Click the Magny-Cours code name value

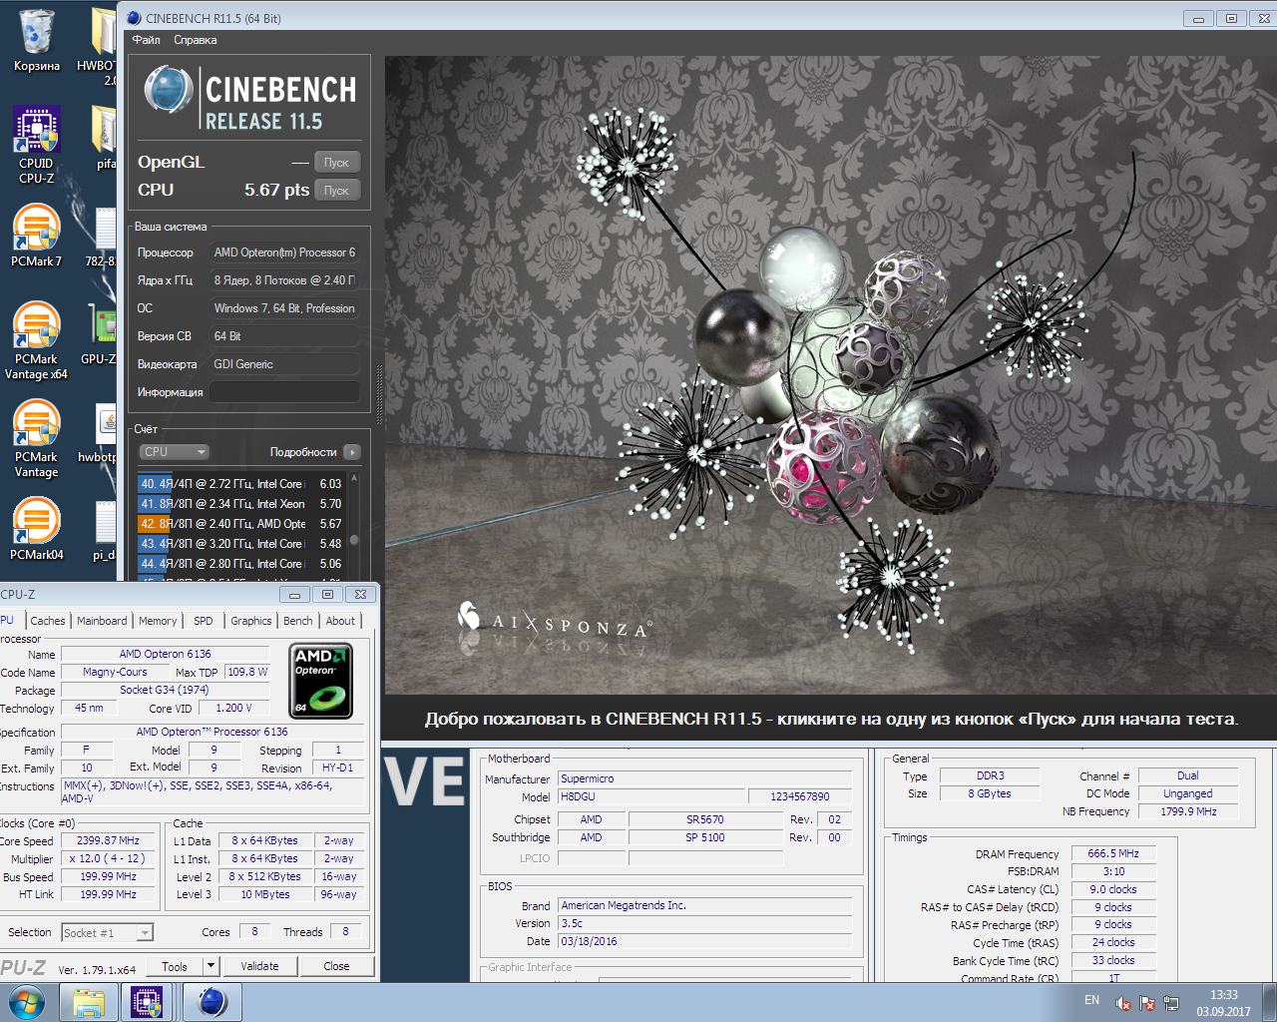click(115, 672)
